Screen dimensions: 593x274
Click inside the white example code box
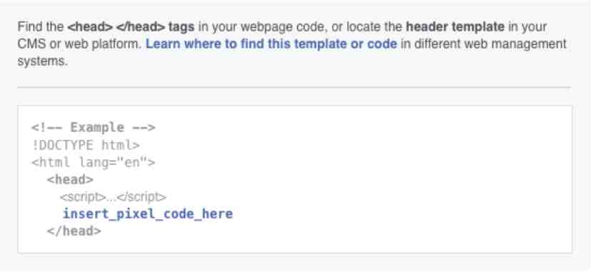click(294, 179)
